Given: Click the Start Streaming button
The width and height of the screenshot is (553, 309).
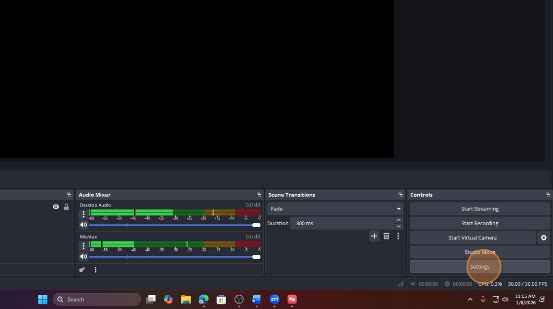Looking at the screenshot, I should pyautogui.click(x=479, y=208).
